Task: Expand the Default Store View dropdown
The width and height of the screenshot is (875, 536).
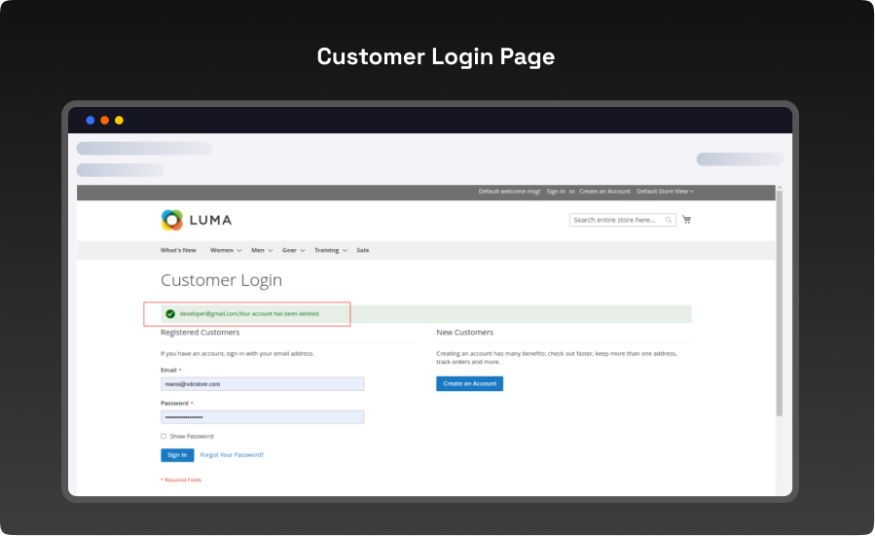Action: [x=665, y=192]
